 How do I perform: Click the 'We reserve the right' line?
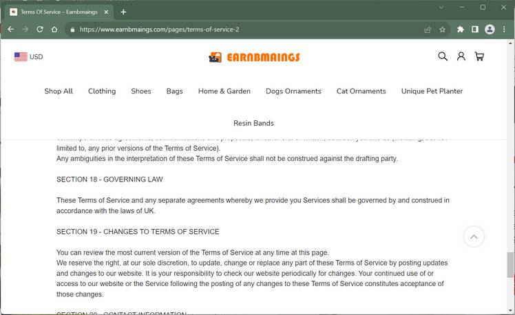pos(252,263)
